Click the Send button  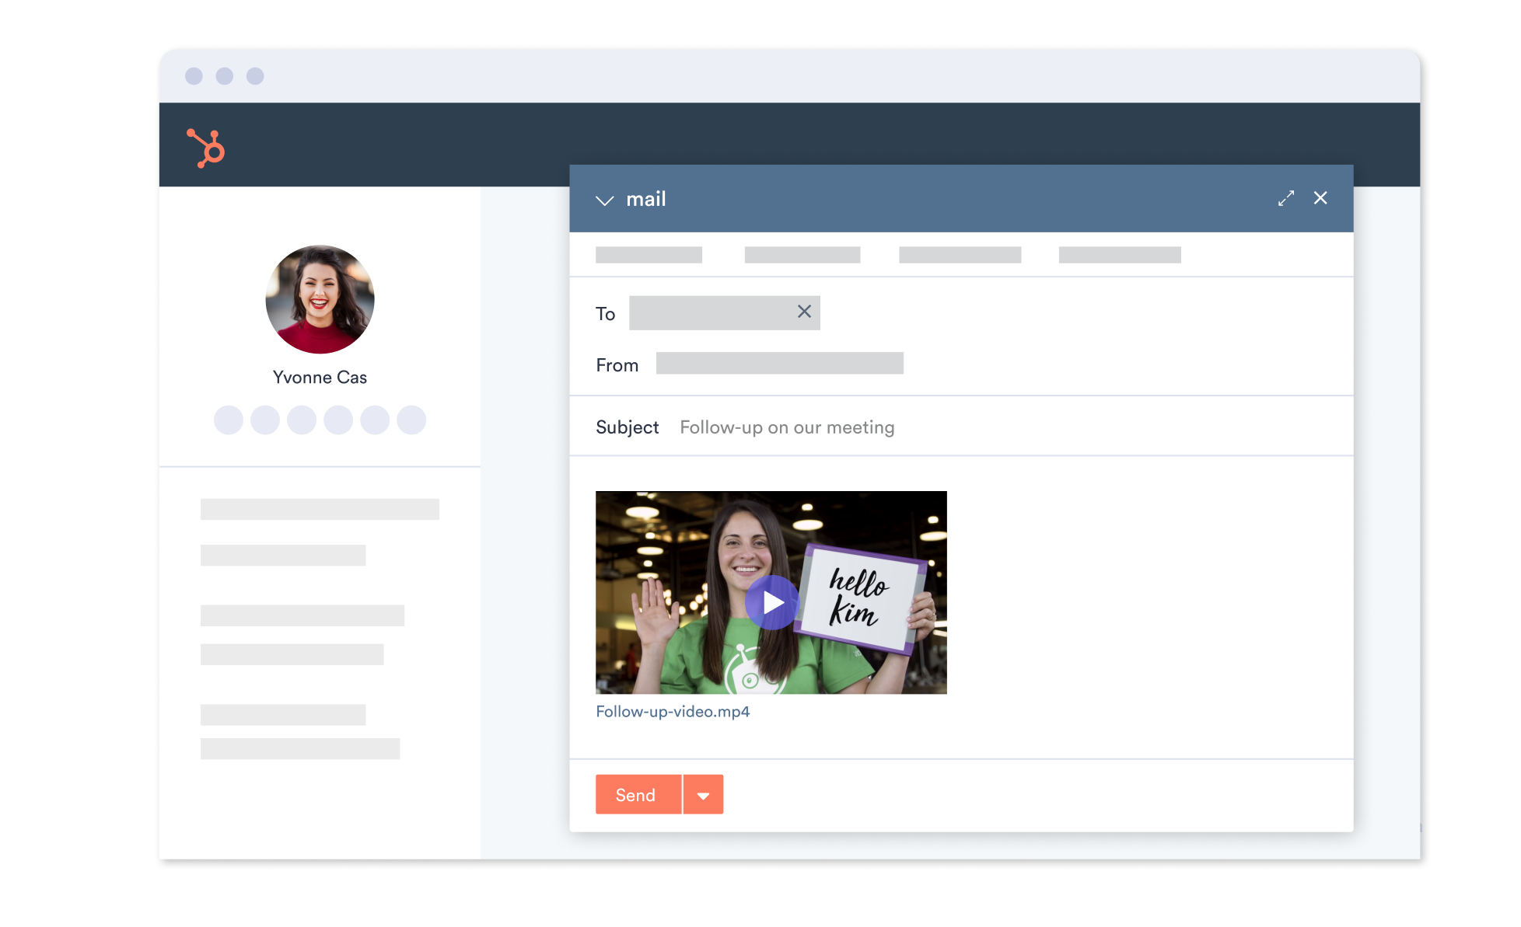637,794
